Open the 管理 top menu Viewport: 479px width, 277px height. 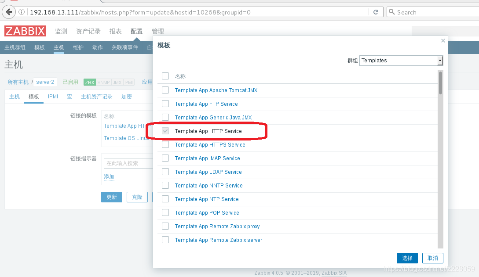click(x=157, y=31)
